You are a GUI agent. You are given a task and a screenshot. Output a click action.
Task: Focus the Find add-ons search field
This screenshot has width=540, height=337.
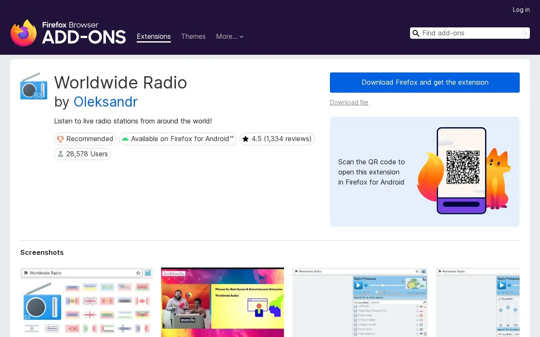coord(470,33)
